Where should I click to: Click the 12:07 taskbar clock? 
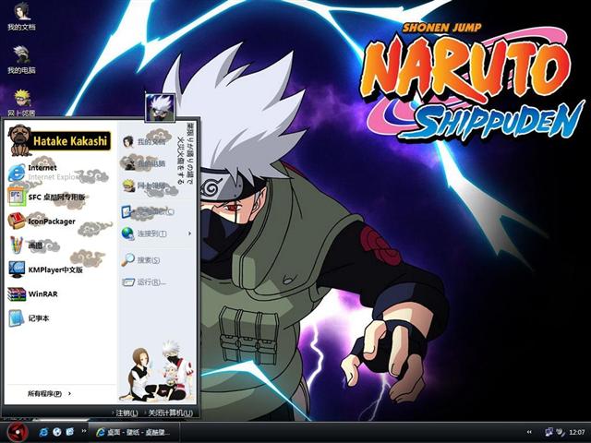coord(577,432)
